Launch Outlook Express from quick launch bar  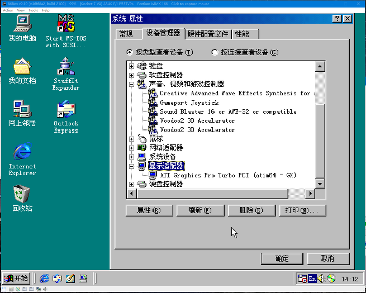[57, 278]
